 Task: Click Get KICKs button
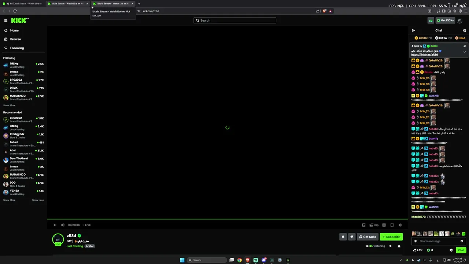click(x=446, y=21)
